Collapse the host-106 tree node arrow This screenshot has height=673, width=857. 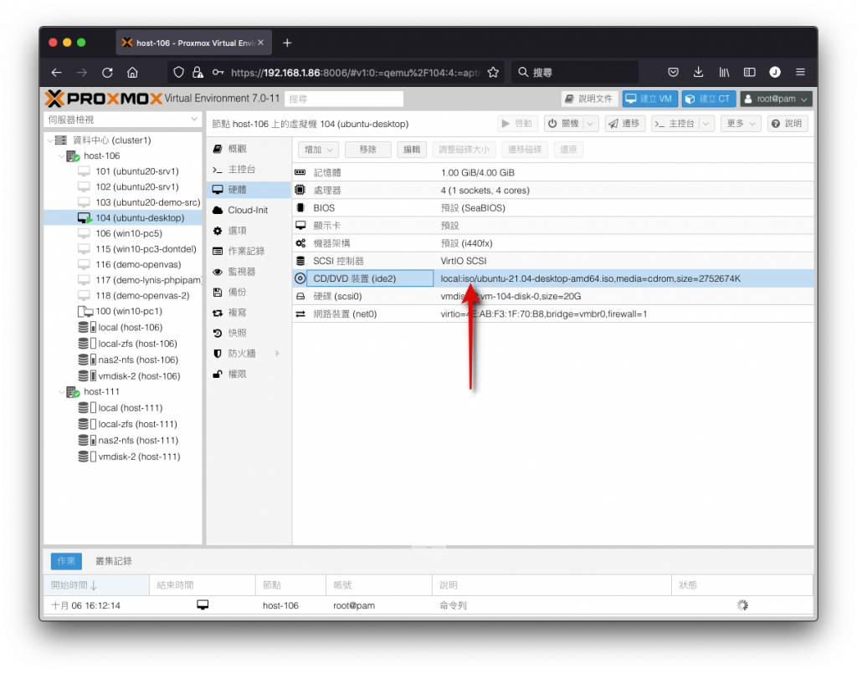[61, 156]
